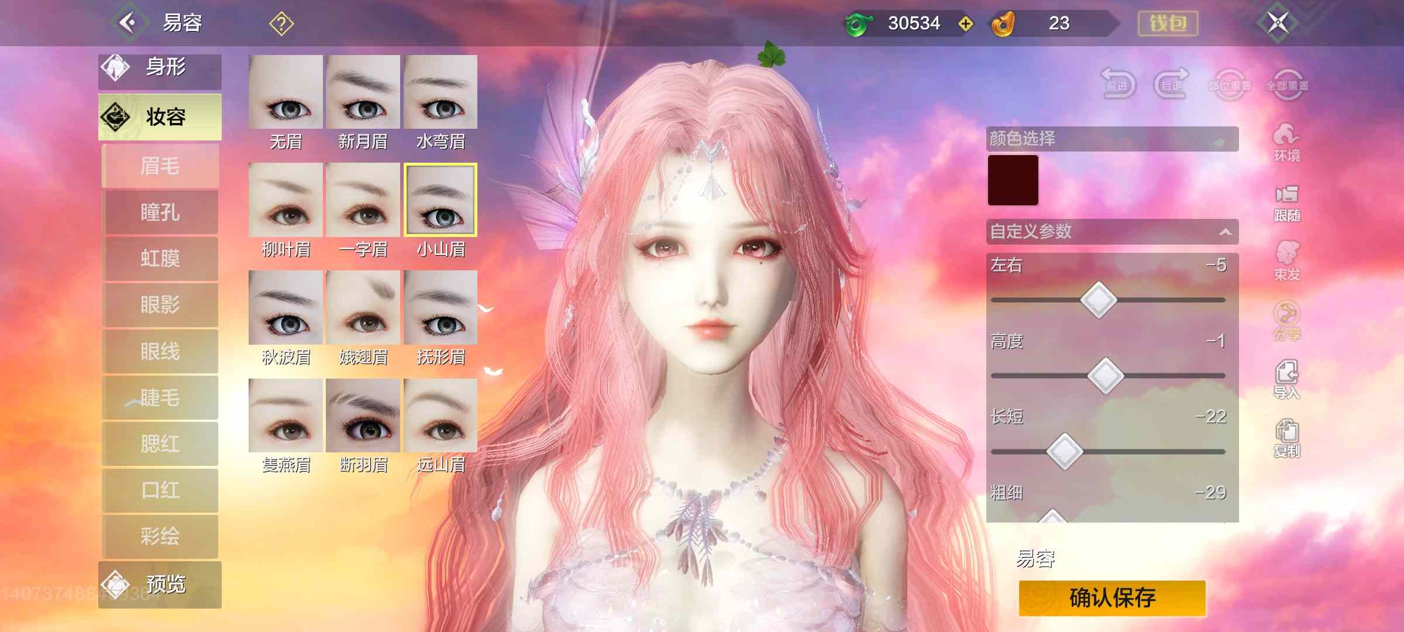The height and width of the screenshot is (632, 1404).
Task: Open the question mark help icon
Action: [281, 23]
